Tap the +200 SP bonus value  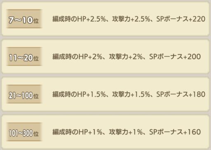point(192,56)
